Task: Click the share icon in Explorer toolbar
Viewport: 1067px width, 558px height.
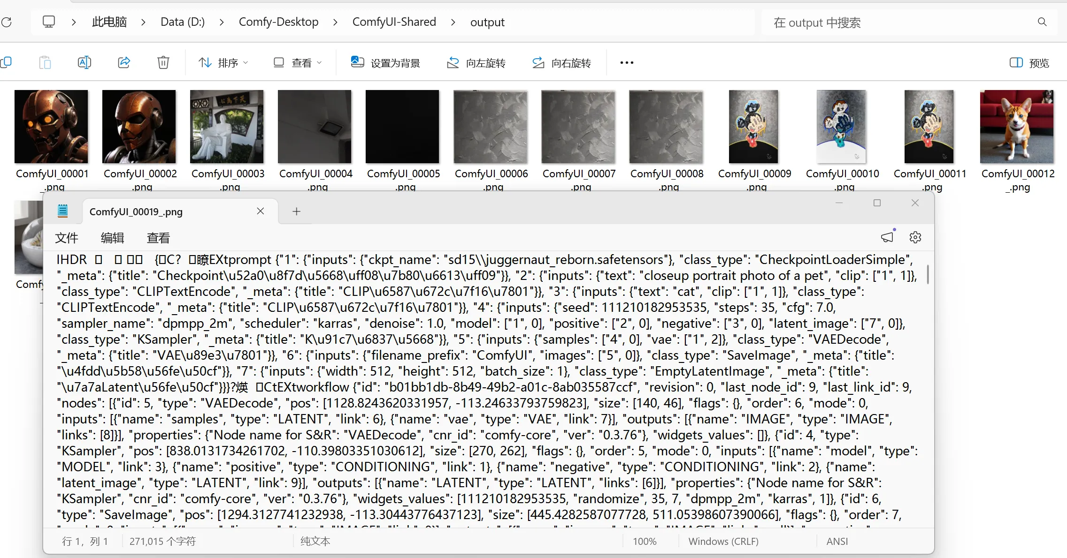Action: 124,62
